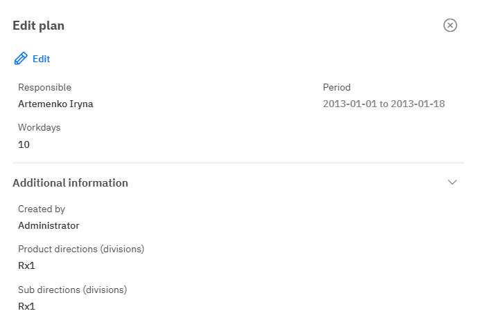Click the Period field label
Viewport: 478px width, 320px height.
pos(337,88)
